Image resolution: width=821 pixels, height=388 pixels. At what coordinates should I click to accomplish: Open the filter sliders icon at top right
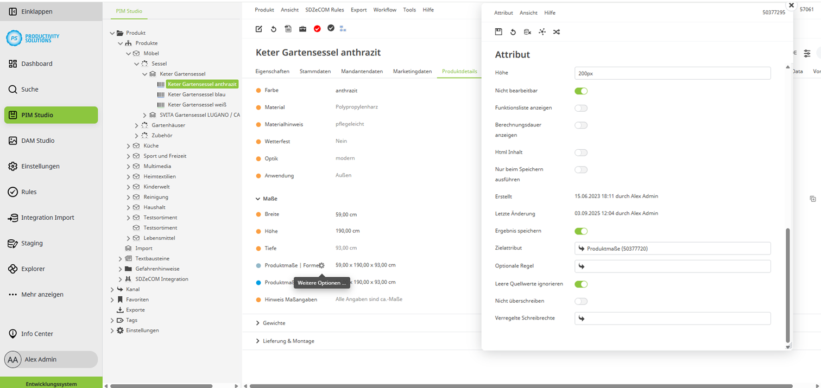(x=807, y=53)
